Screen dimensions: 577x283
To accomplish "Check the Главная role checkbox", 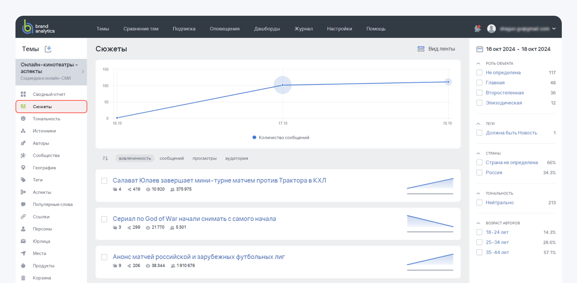I will (479, 83).
